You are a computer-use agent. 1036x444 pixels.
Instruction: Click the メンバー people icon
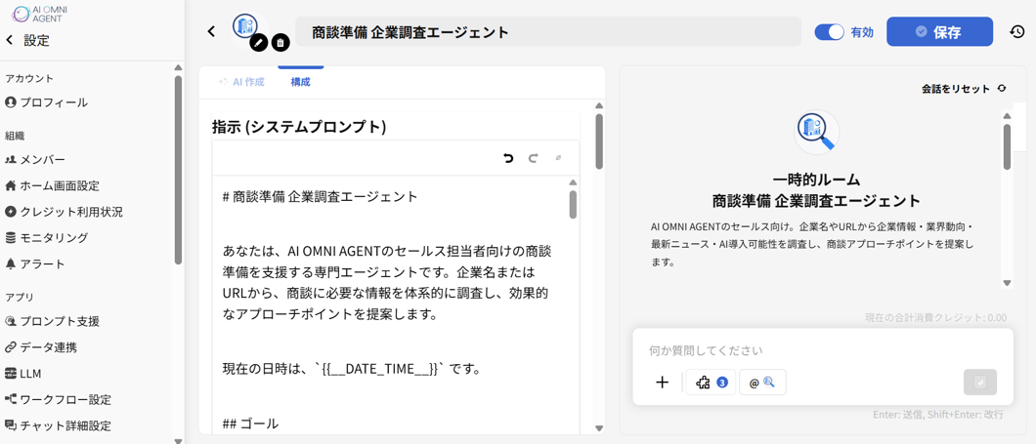pyautogui.click(x=10, y=160)
